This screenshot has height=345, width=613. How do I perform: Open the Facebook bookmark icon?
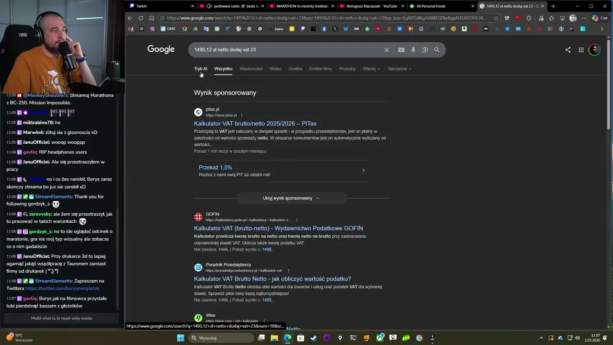(324, 29)
